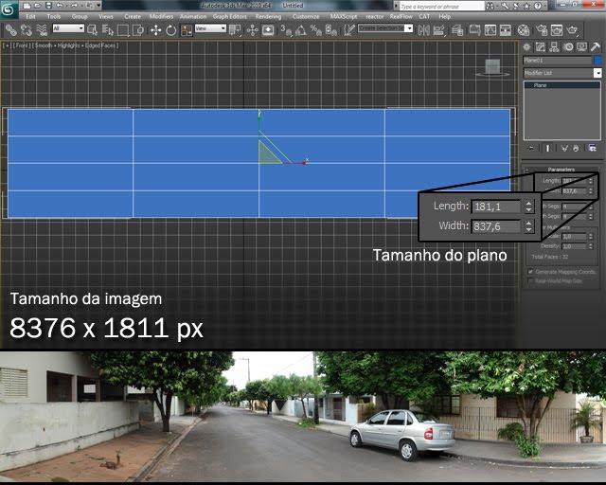Switch to the Motion command panel tab

[568, 47]
